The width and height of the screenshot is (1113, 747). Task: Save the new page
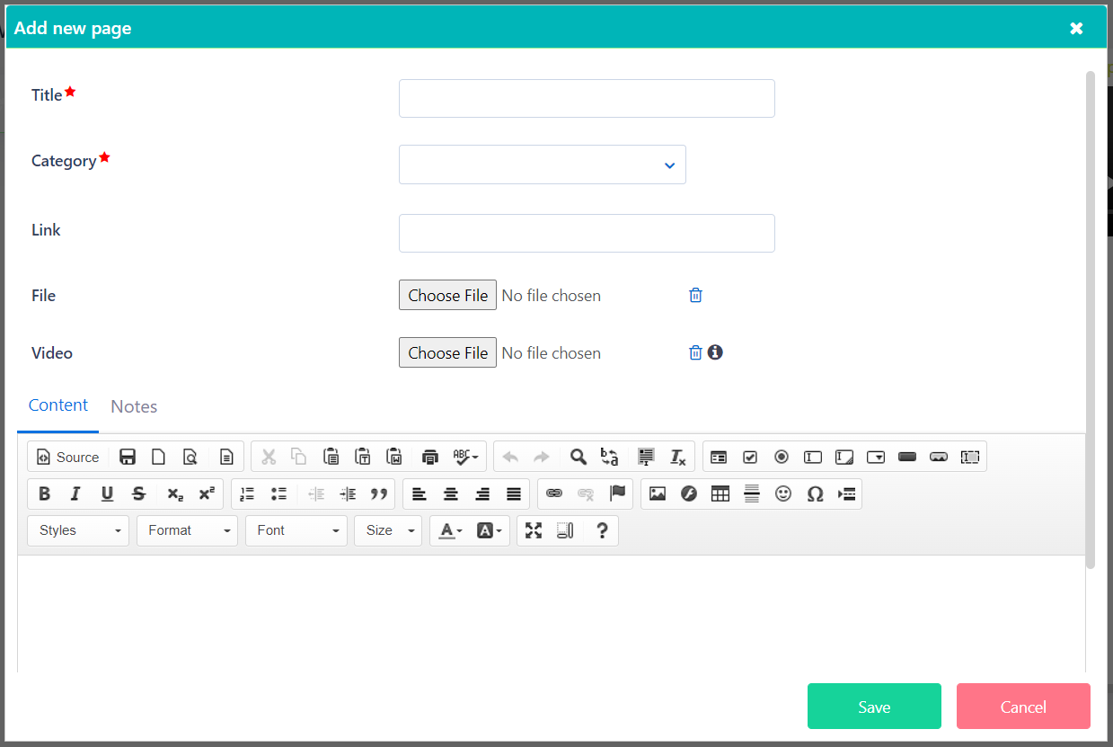pos(873,707)
